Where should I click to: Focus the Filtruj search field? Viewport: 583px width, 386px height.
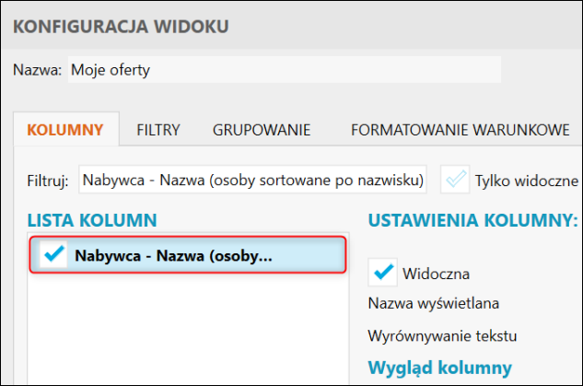252,180
